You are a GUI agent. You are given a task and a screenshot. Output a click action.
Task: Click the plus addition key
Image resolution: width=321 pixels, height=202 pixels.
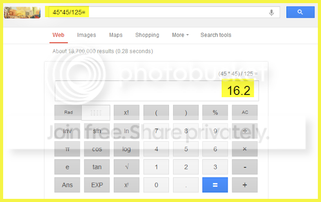[x=245, y=185]
